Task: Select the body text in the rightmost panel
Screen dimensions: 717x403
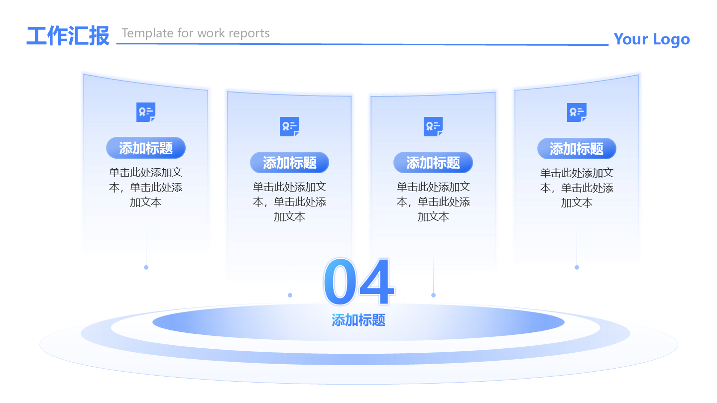Action: (577, 188)
